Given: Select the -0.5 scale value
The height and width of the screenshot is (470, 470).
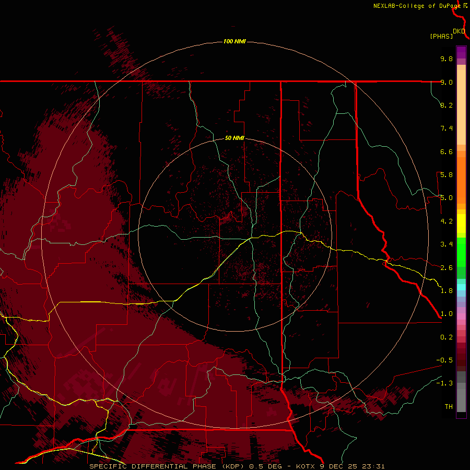Looking at the screenshot, I should tap(444, 360).
